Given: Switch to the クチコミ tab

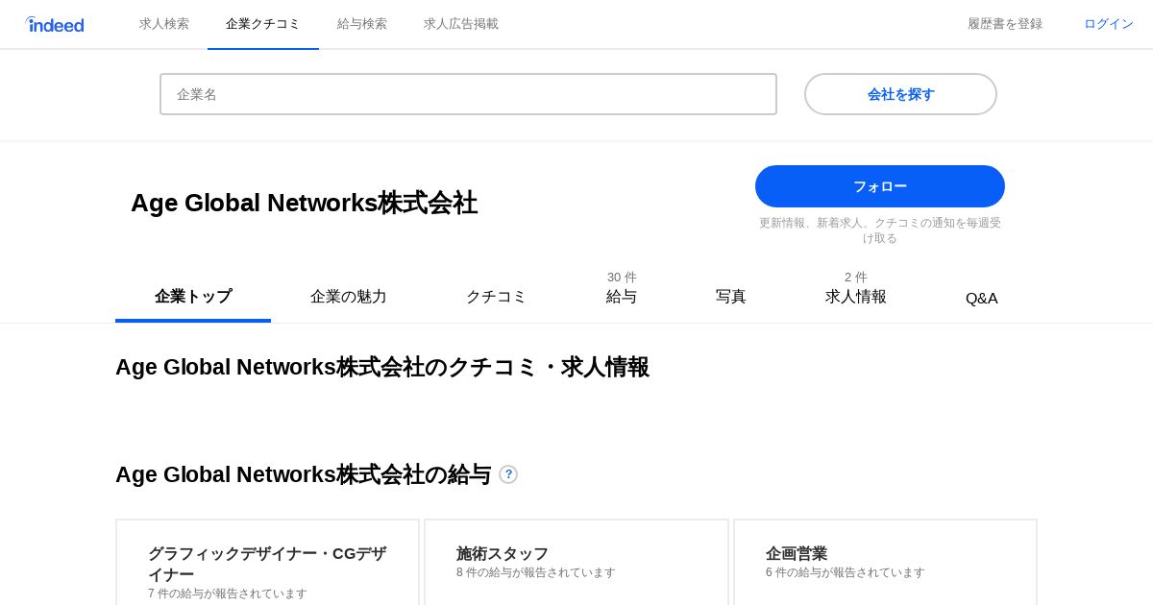Looking at the screenshot, I should tap(496, 297).
